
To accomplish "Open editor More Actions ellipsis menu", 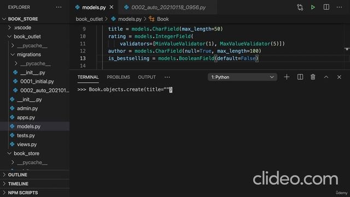I will pyautogui.click(x=339, y=7).
